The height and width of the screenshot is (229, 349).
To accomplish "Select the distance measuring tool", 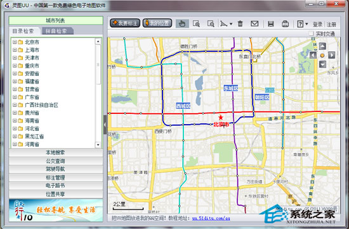I will [224, 23].
